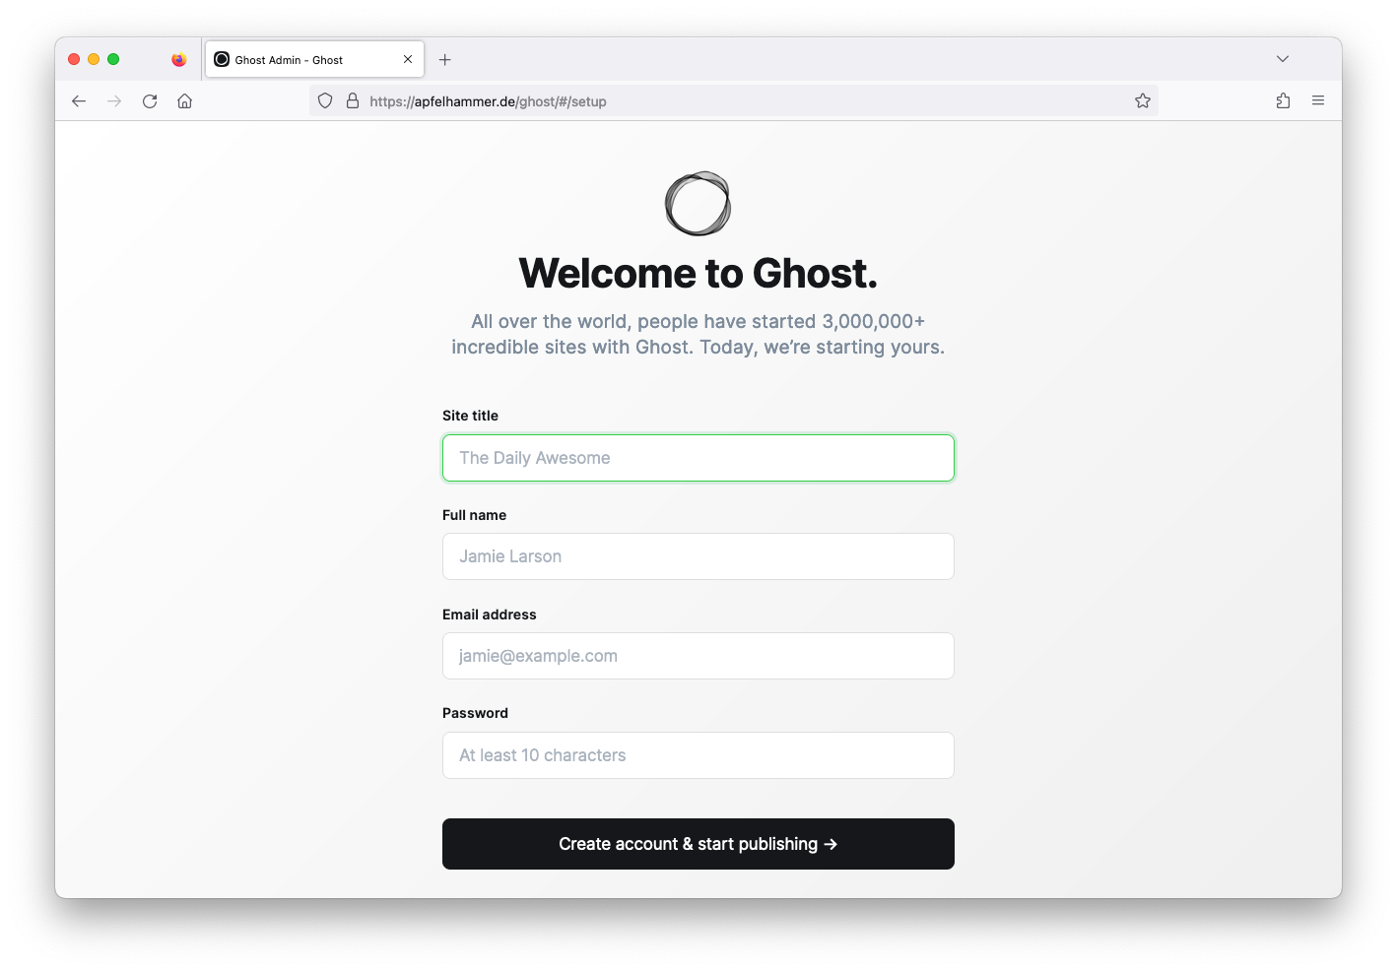Open a new tab with plus button

tap(445, 60)
